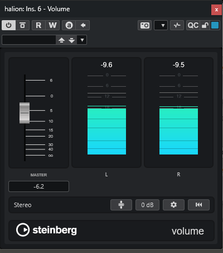
Task: Click the reset peak (skip-back) button
Action: click(x=198, y=205)
